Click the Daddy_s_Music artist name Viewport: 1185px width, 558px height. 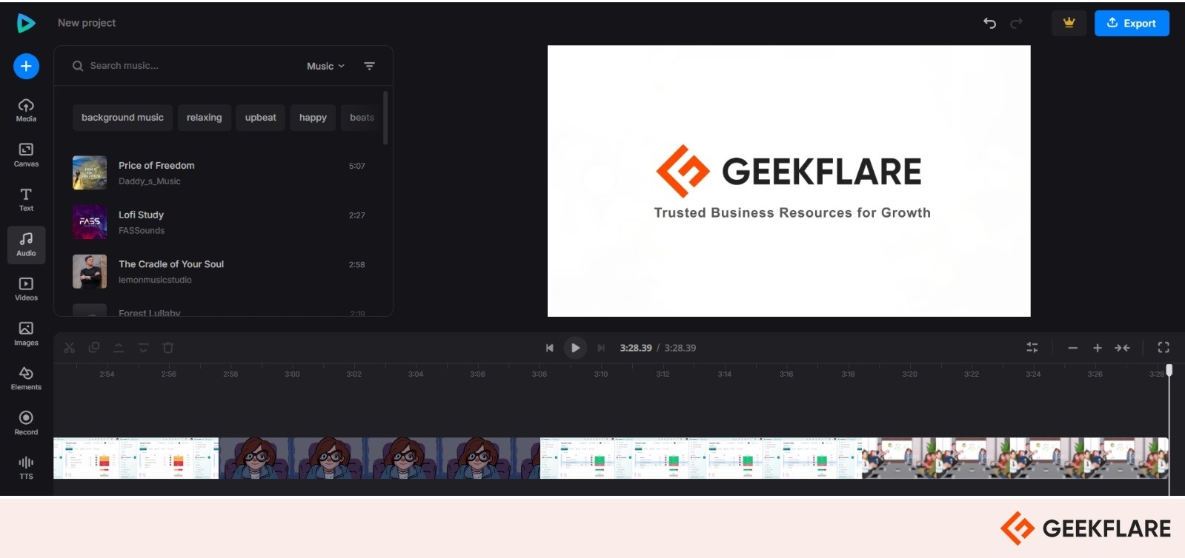pos(150,181)
